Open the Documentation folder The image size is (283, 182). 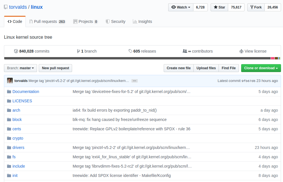coord(26,92)
